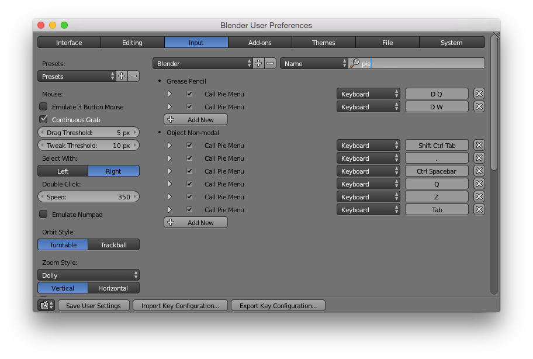Viewport: 533px width, 359px height.
Task: Switch to the Add-ons tab
Action: [259, 43]
